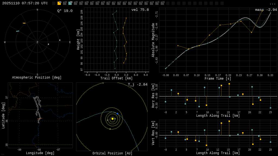Toggle station 12 square
The height and width of the screenshot is (156, 278).
(119, 3)
